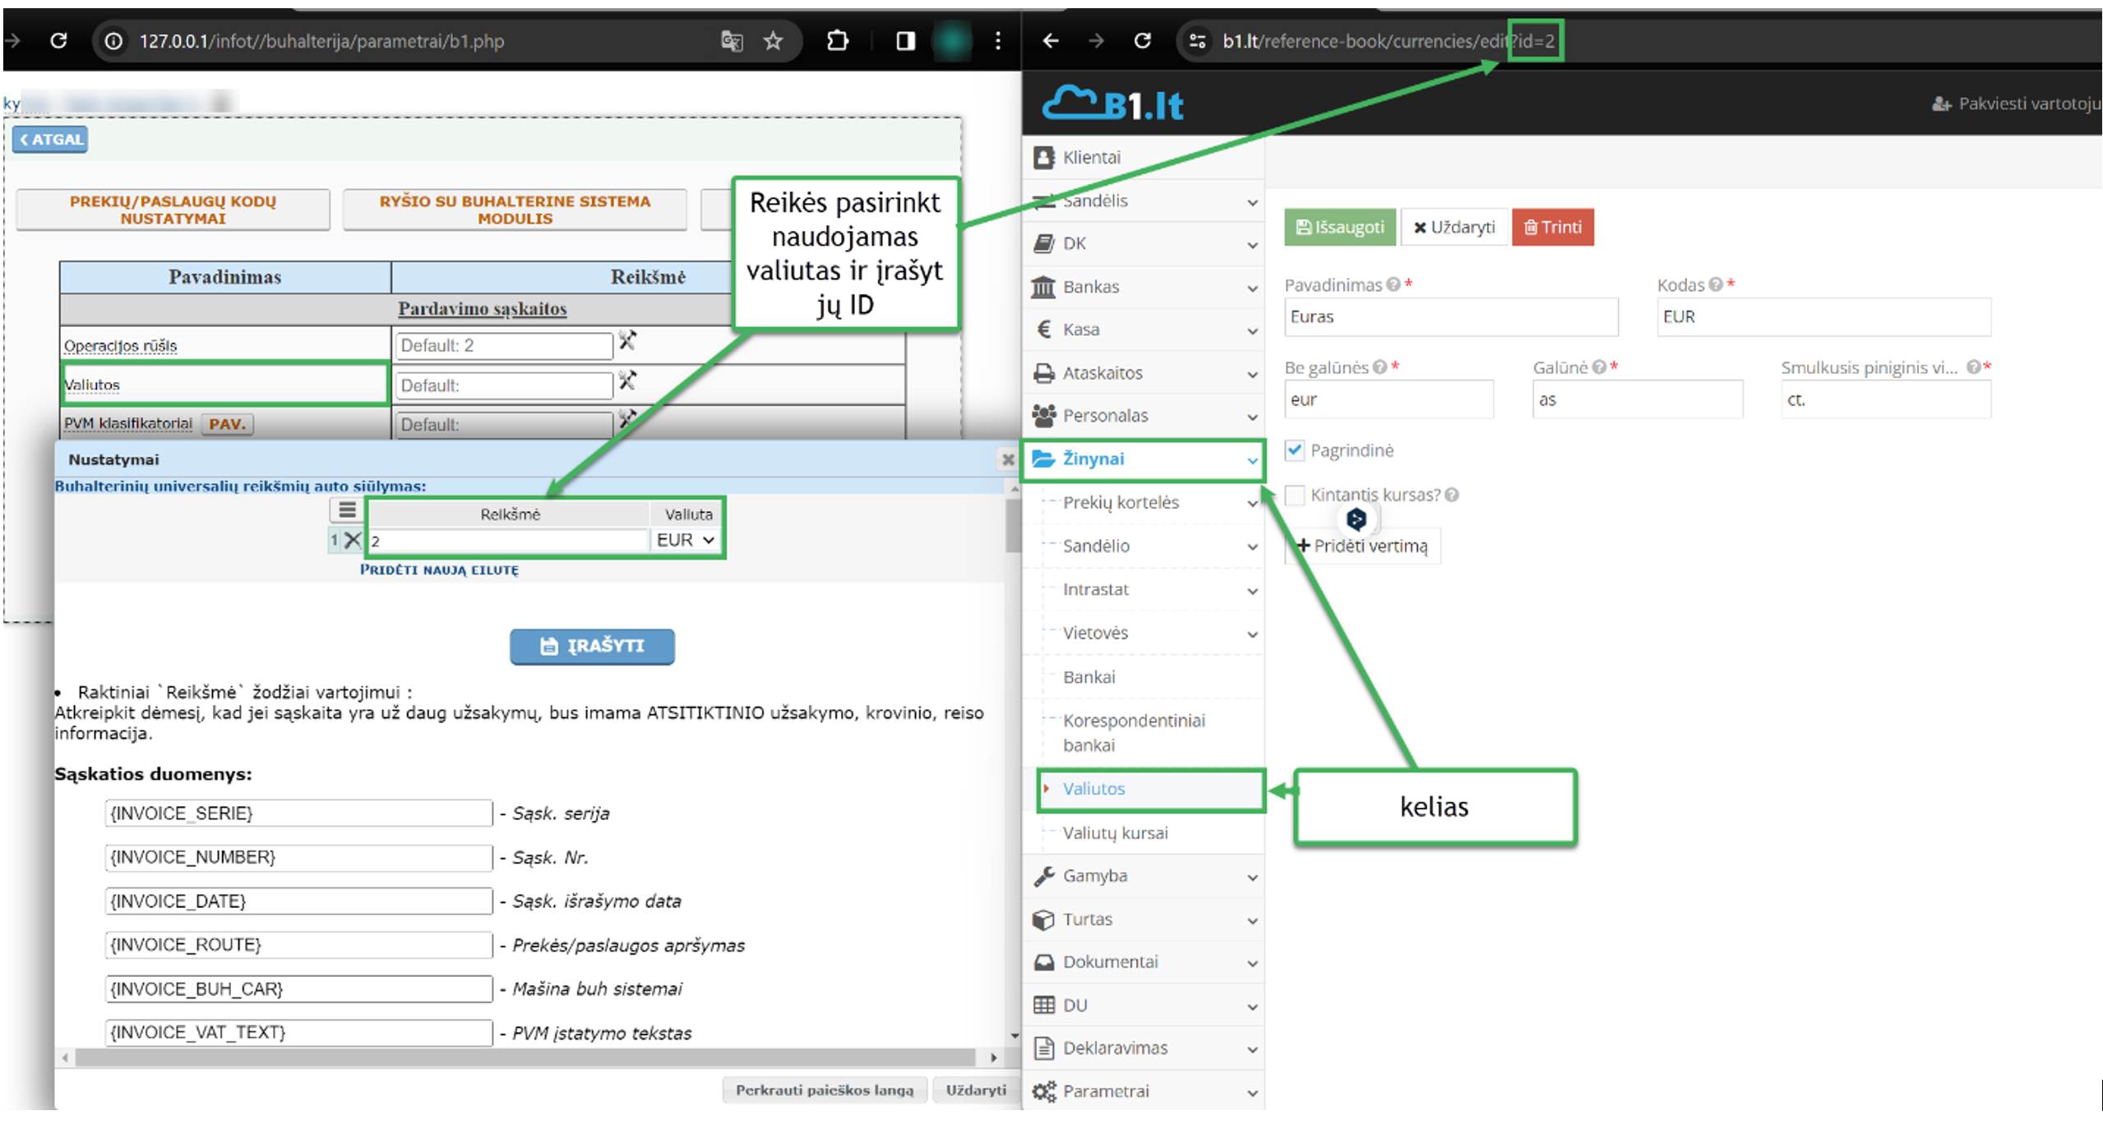2103x1134 pixels.
Task: Bookmark page with the star icon
Action: point(773,40)
